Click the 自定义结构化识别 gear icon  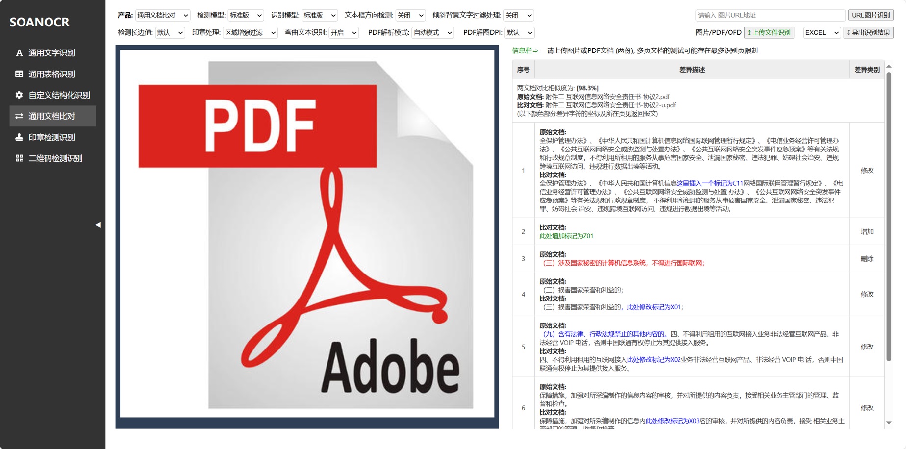(x=19, y=95)
